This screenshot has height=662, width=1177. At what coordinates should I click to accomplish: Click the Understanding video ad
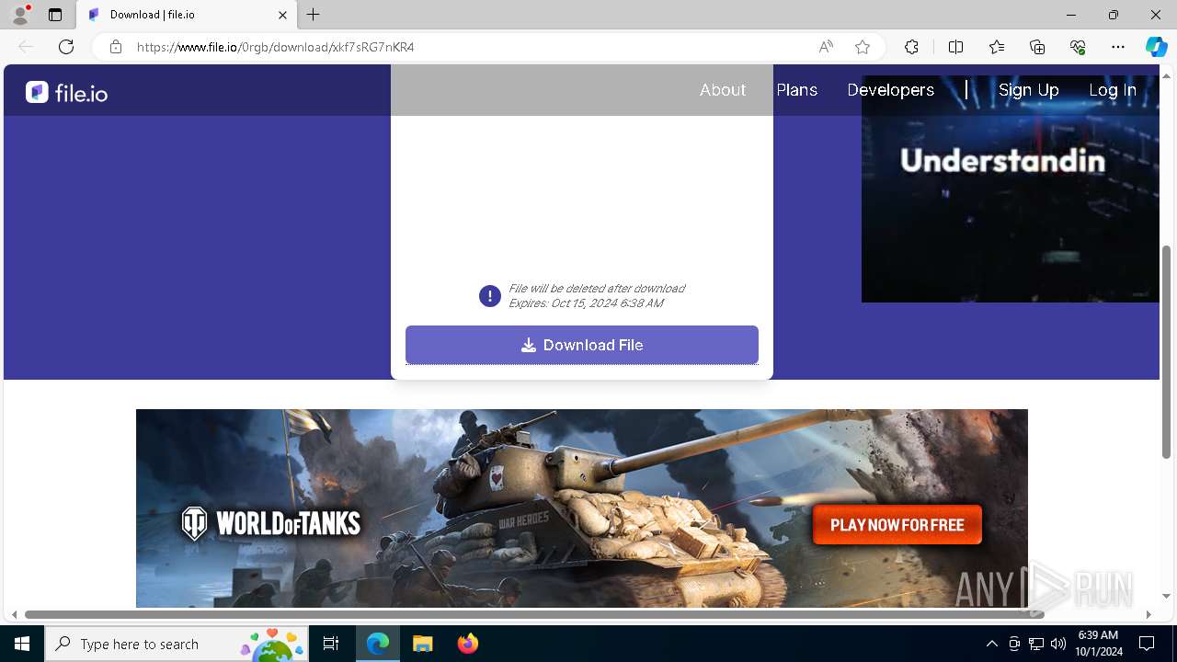(x=1011, y=188)
